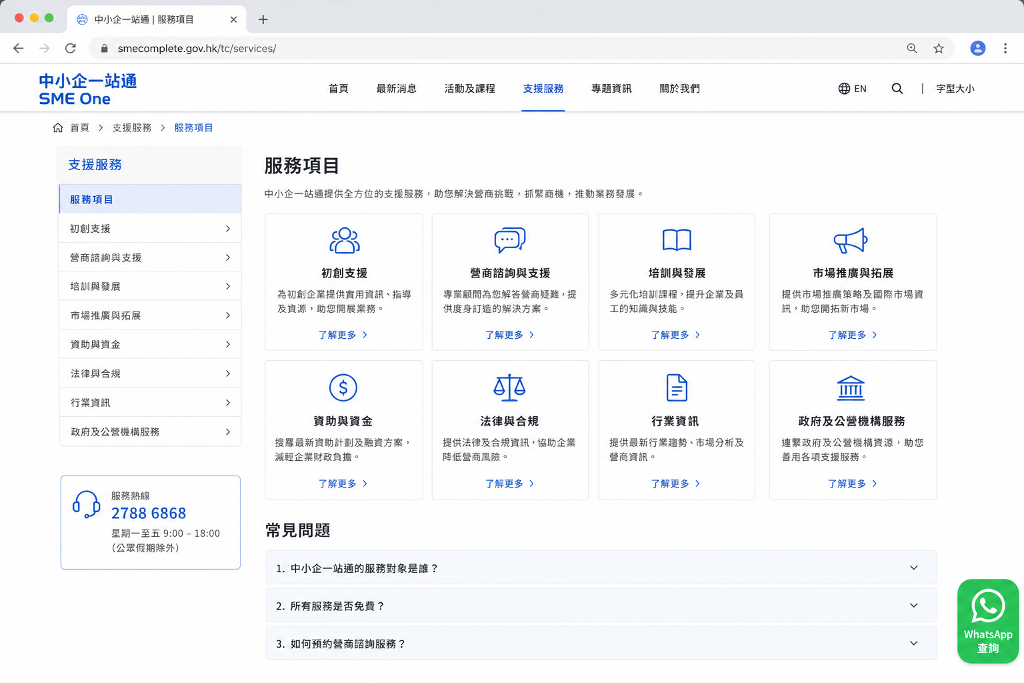Image resolution: width=1024 pixels, height=683 pixels.
Task: Click 了解更多 under 培訓與發展
Action: pyautogui.click(x=676, y=335)
